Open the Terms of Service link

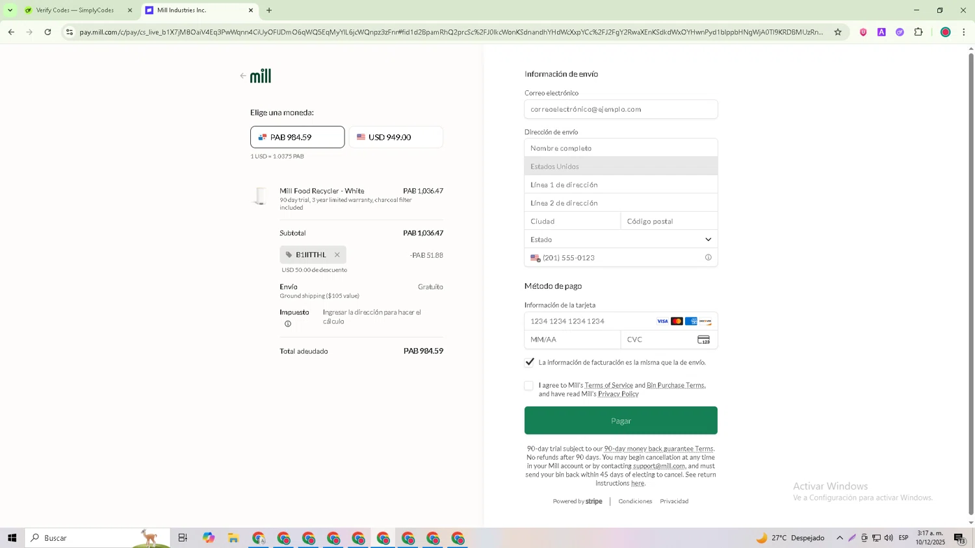coord(608,385)
